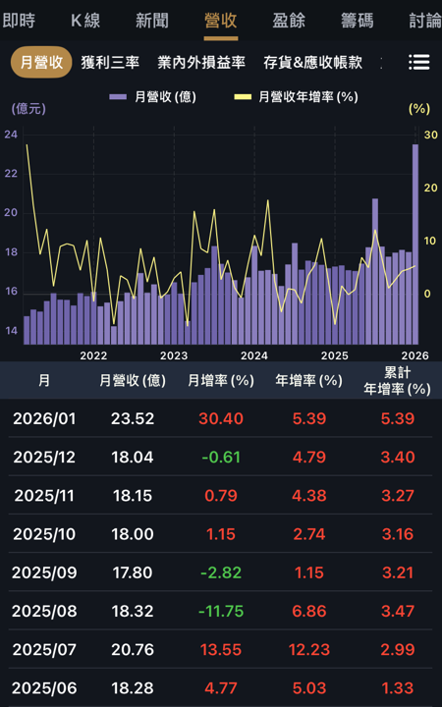Tap the tallest 2026 revenue bar
442x707 pixels.
coord(414,244)
